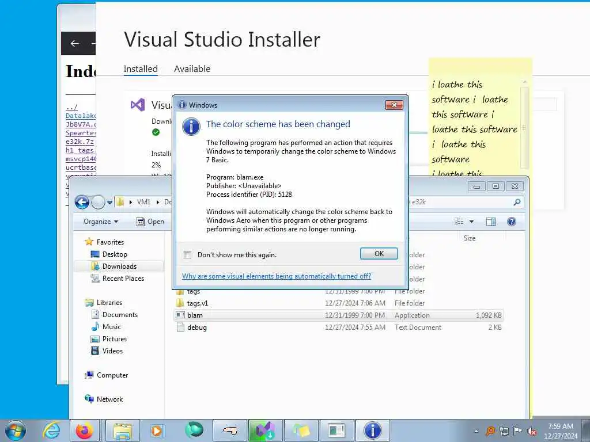Check "Don't show me this again"
The image size is (590, 442).
tap(187, 255)
